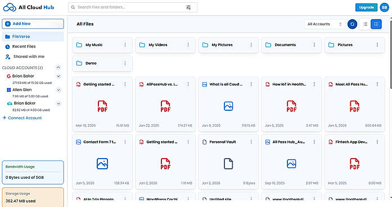Click the Upgrade button
Image resolution: width=392 pixels, height=207 pixels.
(x=366, y=7)
